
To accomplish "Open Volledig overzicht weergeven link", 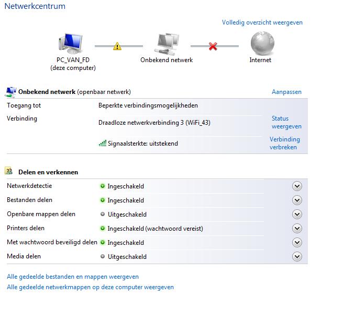I will [x=262, y=22].
